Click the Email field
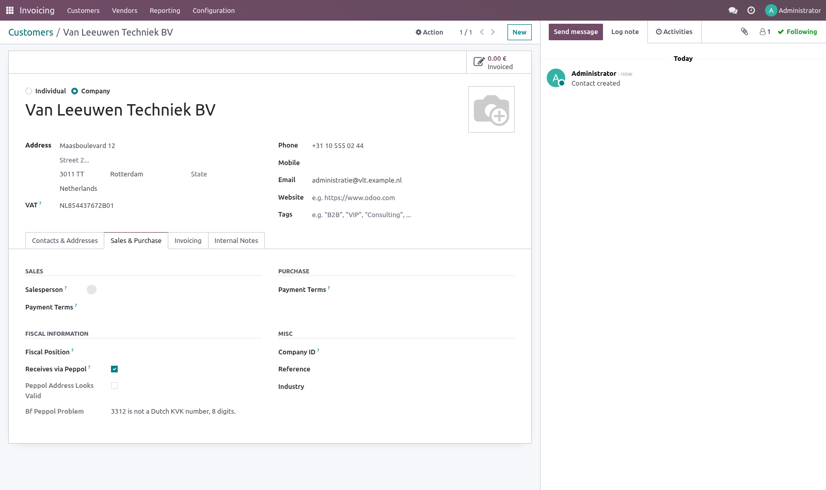The width and height of the screenshot is (826, 490). [x=413, y=180]
